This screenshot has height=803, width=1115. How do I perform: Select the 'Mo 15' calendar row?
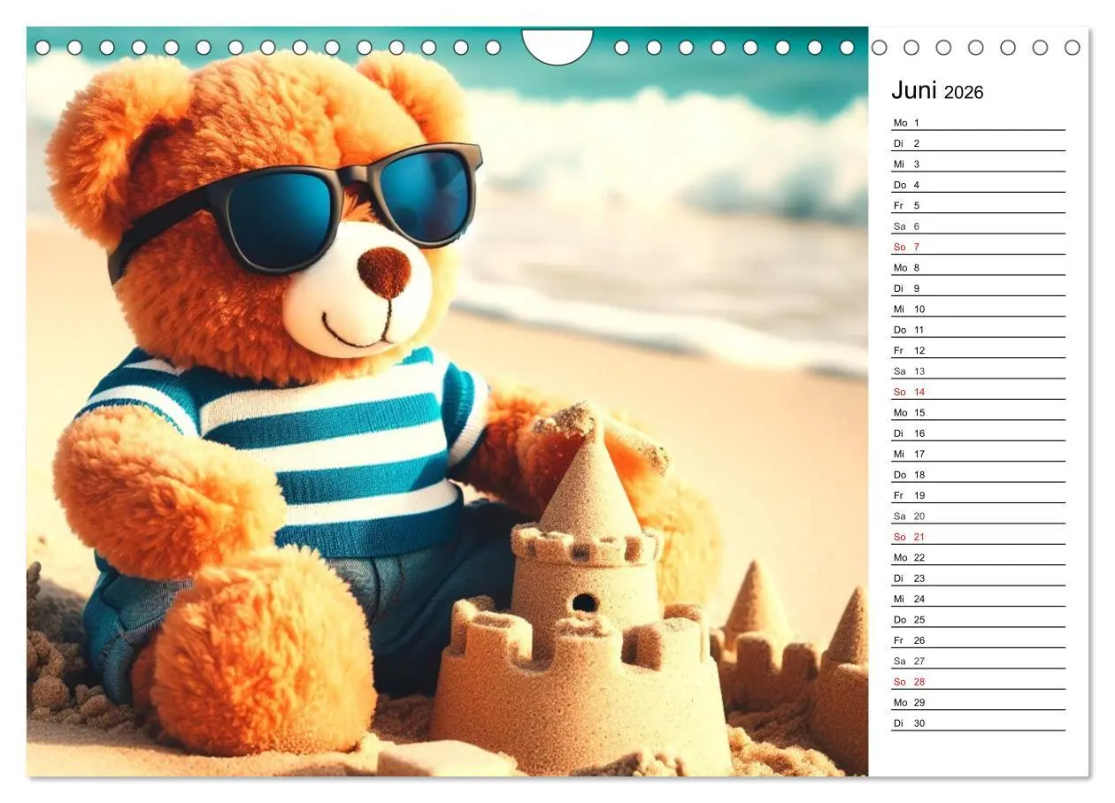tap(978, 412)
